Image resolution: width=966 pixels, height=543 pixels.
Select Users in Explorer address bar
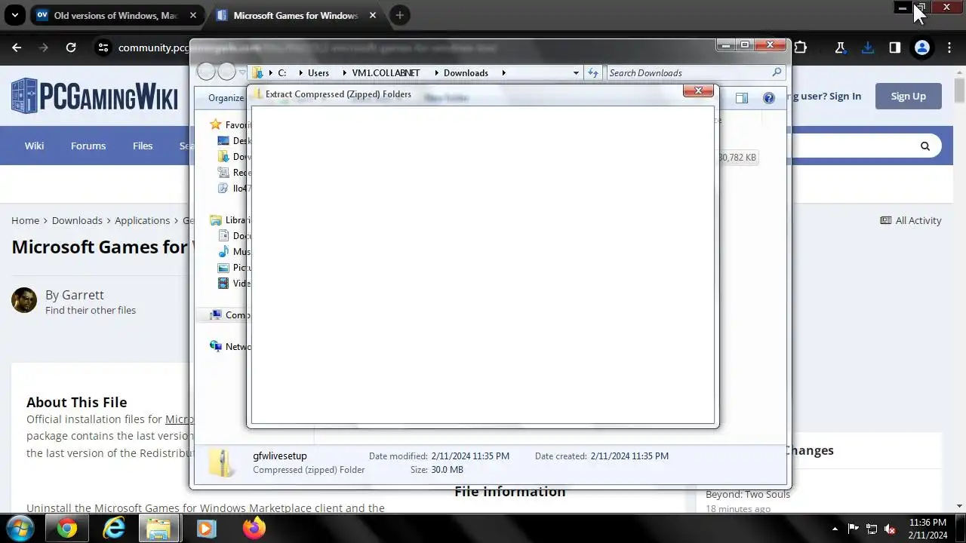tap(318, 72)
